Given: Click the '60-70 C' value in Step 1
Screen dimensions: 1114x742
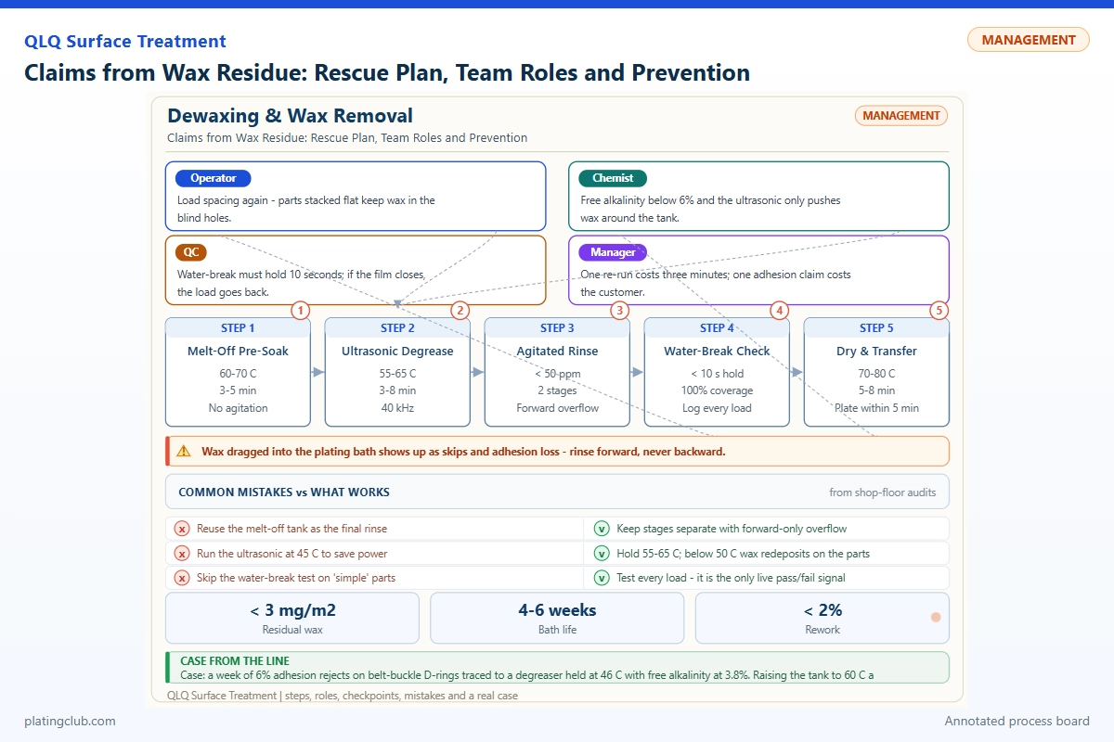Looking at the screenshot, I should (239, 373).
